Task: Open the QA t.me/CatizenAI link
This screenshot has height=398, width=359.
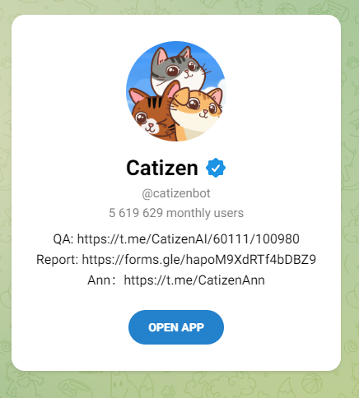Action: tap(189, 238)
